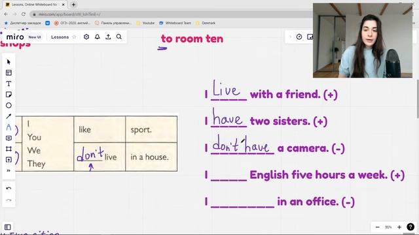Image resolution: width=419 pixels, height=235 pixels.
Task: Open the Denmark bookmark folder
Action: click(206, 23)
